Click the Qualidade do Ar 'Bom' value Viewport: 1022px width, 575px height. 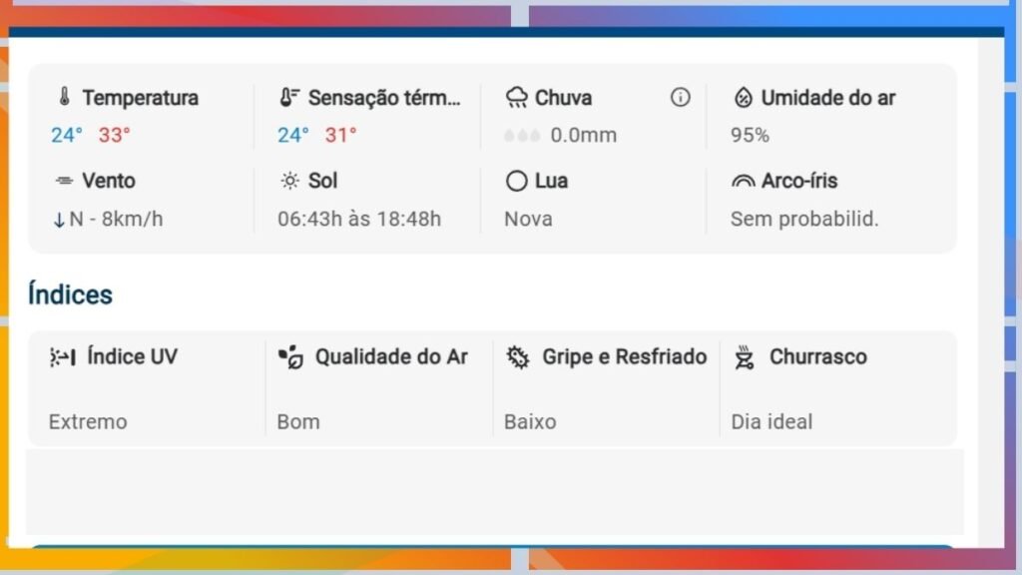298,421
